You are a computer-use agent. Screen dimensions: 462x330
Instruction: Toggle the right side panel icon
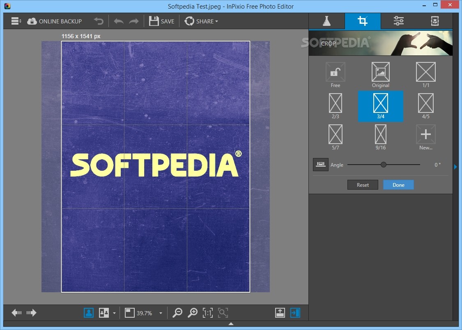[295, 313]
